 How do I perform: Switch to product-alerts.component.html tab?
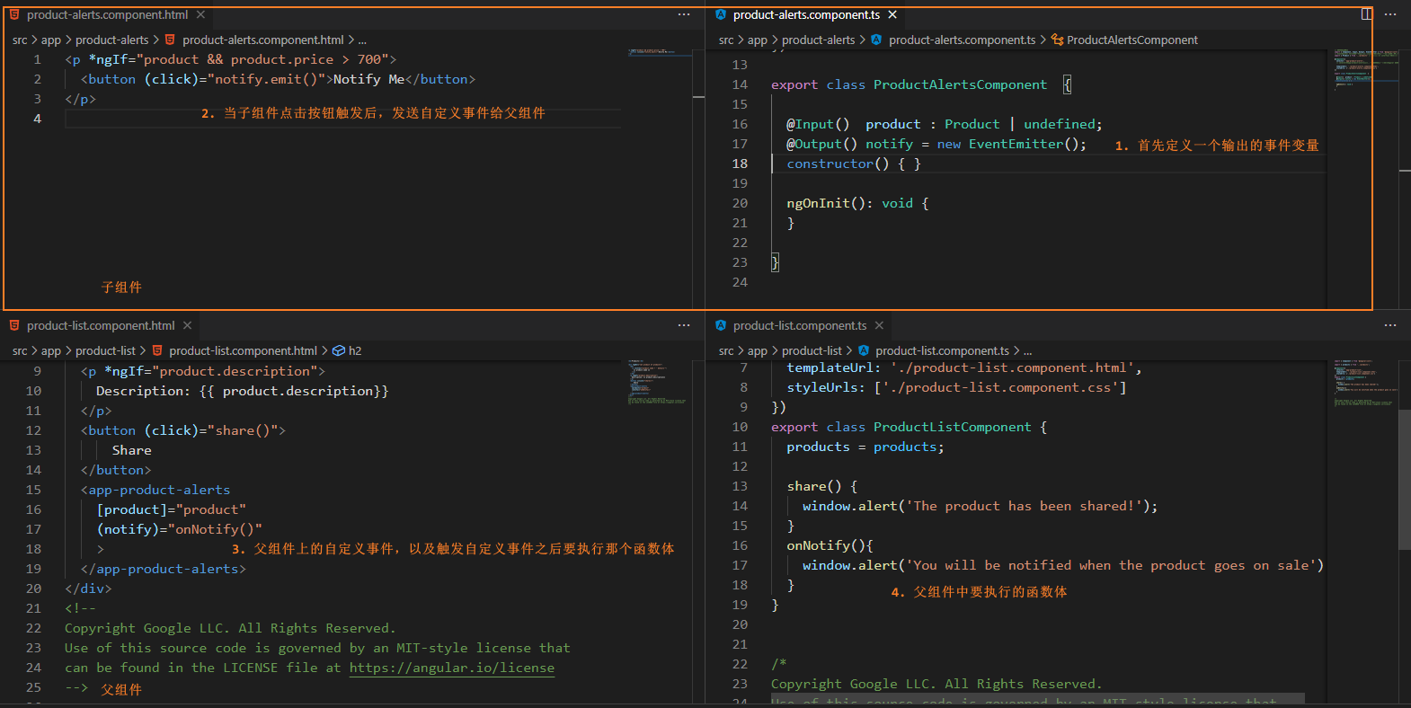coord(107,15)
